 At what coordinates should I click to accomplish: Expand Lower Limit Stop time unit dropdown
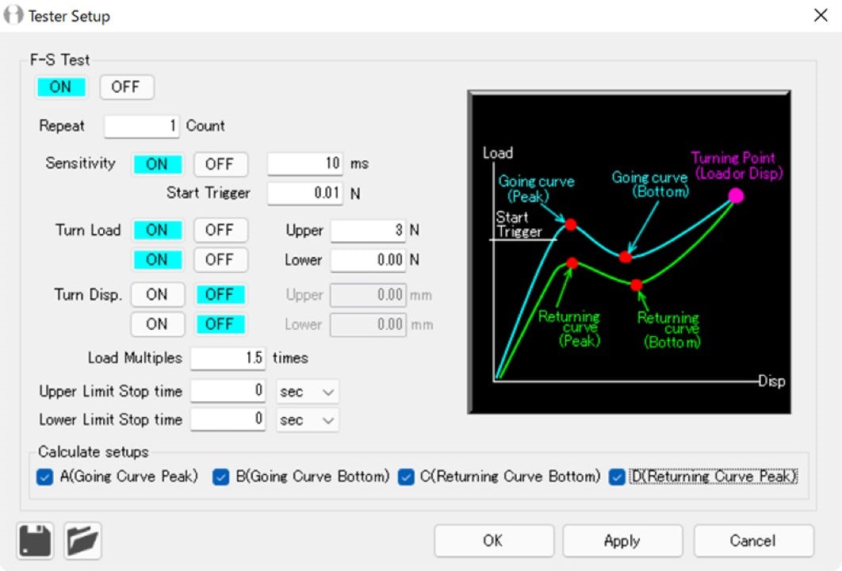[307, 420]
